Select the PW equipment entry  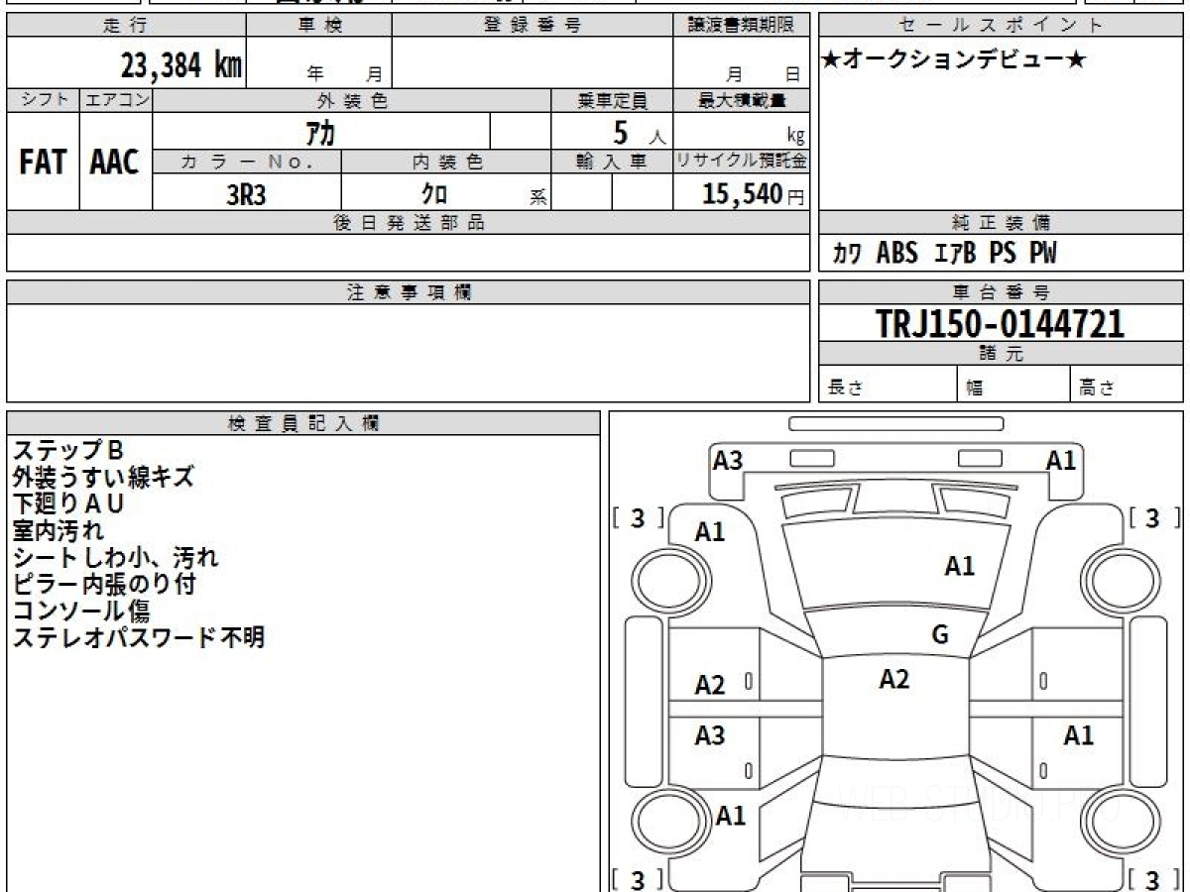coord(1042,254)
